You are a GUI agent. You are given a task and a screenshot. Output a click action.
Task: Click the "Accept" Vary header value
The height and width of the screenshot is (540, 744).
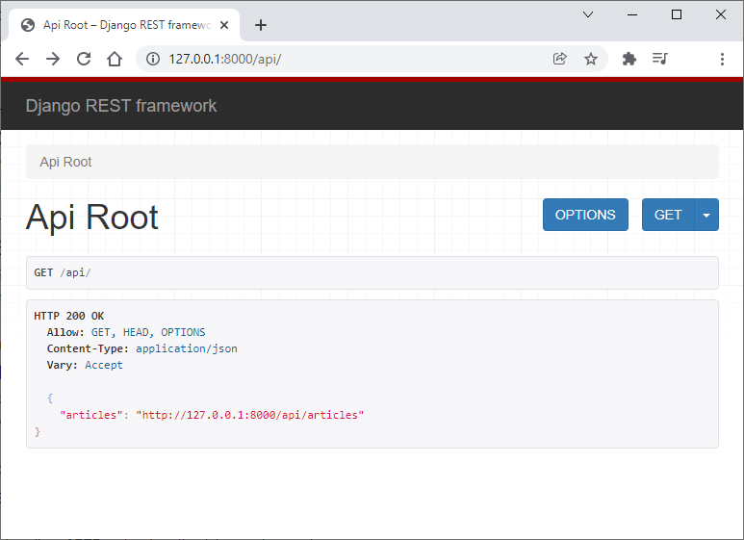104,365
